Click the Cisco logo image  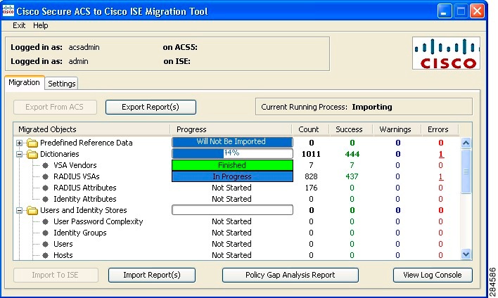[x=446, y=53]
